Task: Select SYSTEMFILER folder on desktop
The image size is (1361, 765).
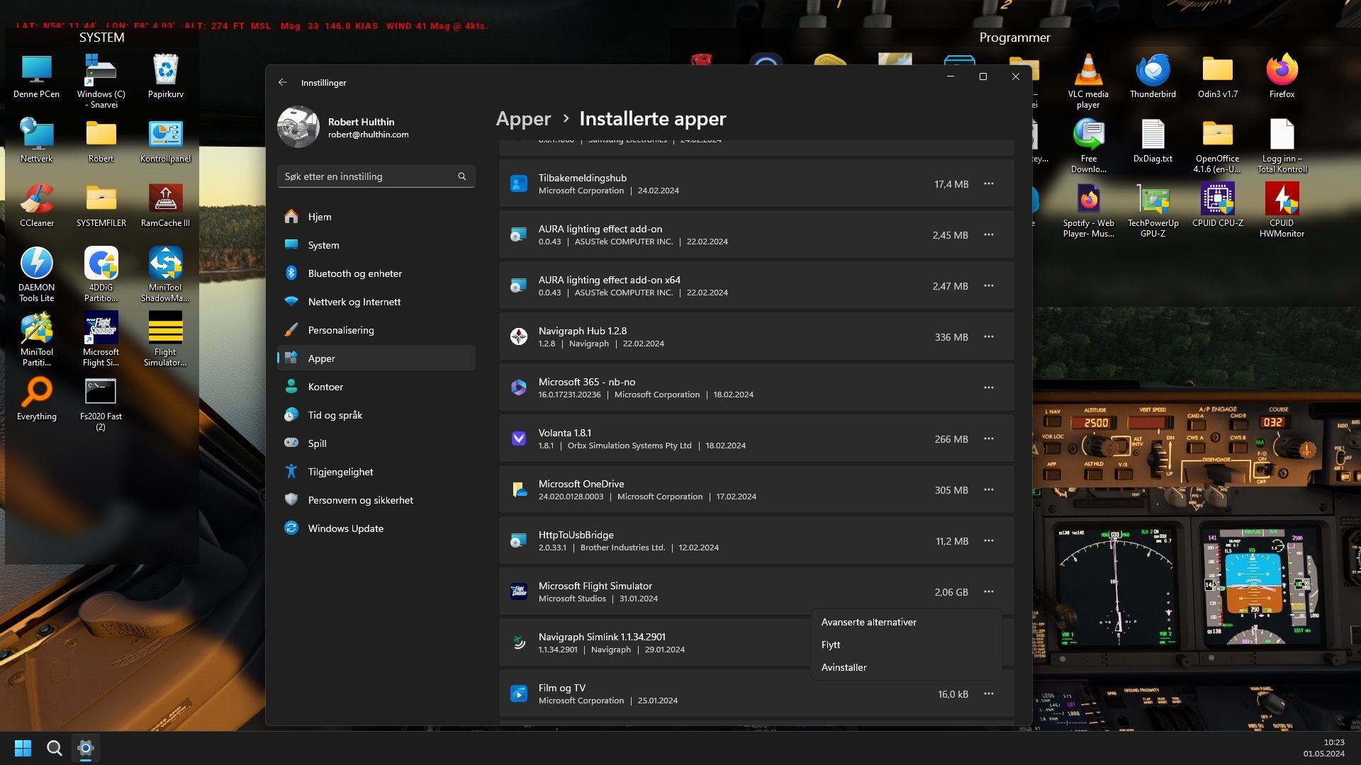Action: [x=101, y=205]
